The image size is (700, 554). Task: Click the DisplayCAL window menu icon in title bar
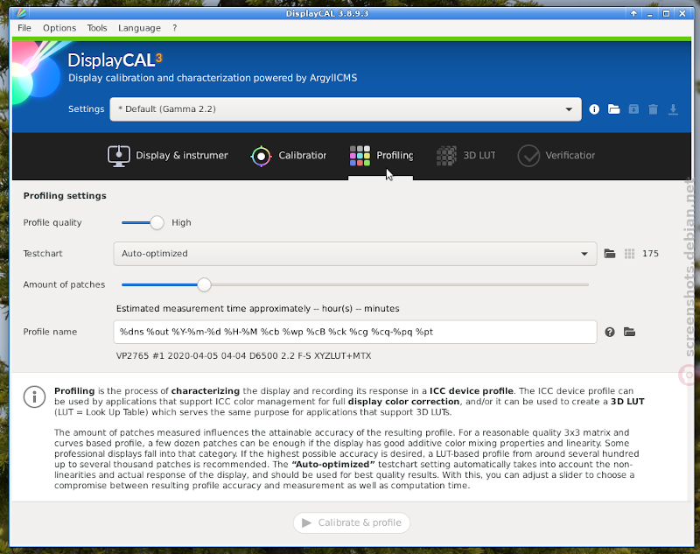point(21,13)
